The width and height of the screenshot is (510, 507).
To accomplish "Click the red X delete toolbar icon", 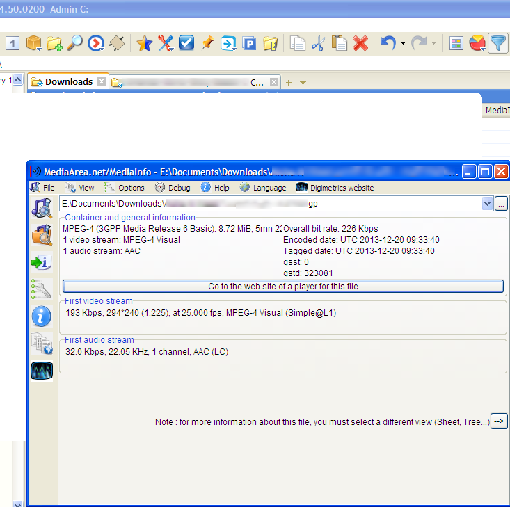I will coord(360,44).
